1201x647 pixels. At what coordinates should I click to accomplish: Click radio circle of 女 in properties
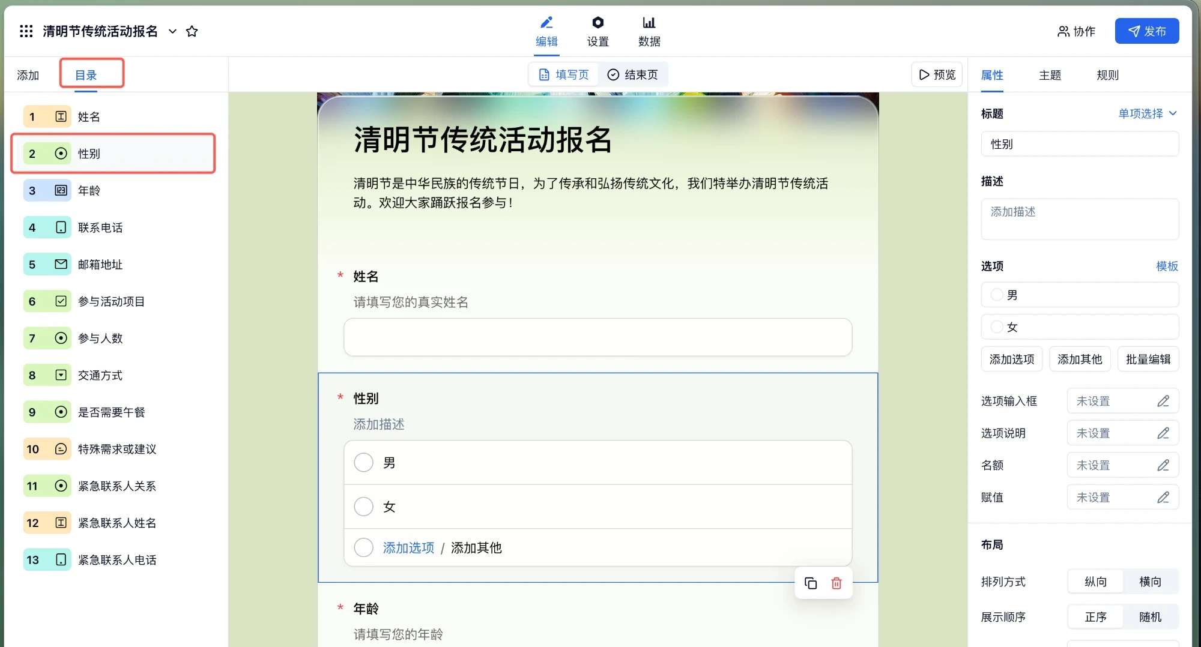tap(997, 327)
